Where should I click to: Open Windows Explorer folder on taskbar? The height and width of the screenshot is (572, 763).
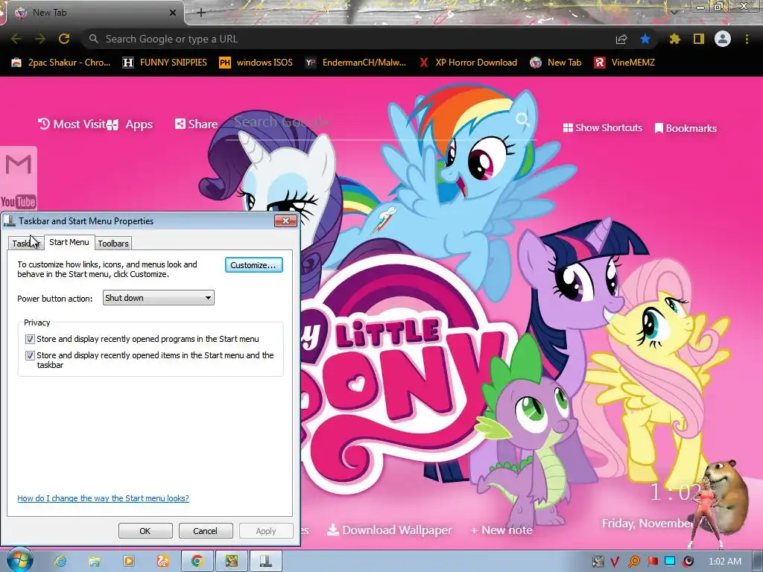coord(95,561)
